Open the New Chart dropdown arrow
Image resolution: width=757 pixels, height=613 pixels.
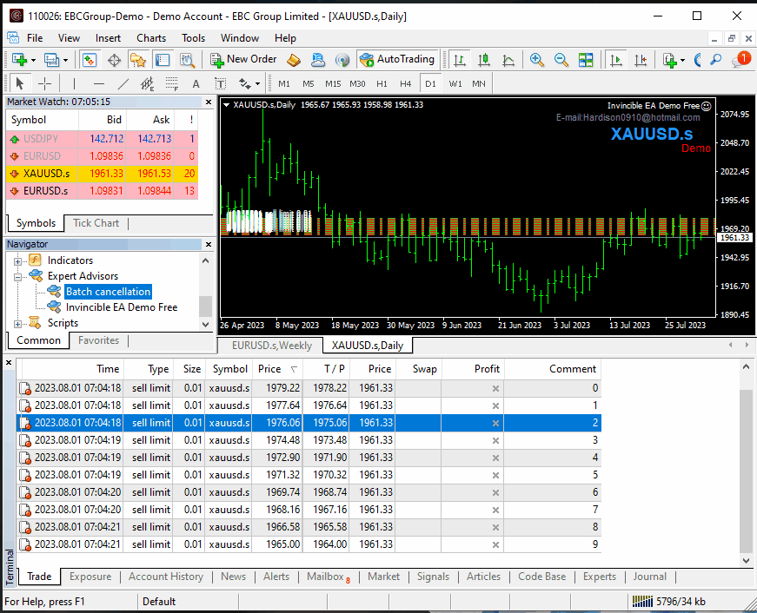point(33,60)
